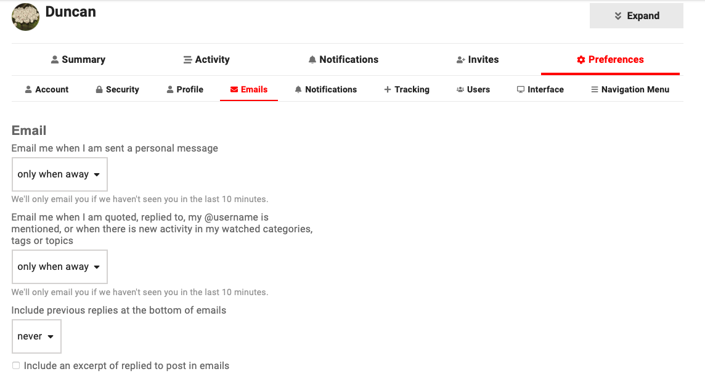Open the Summary tab

[x=78, y=60]
